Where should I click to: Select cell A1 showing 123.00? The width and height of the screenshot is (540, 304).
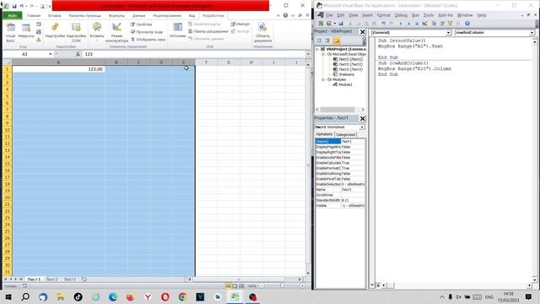click(58, 69)
